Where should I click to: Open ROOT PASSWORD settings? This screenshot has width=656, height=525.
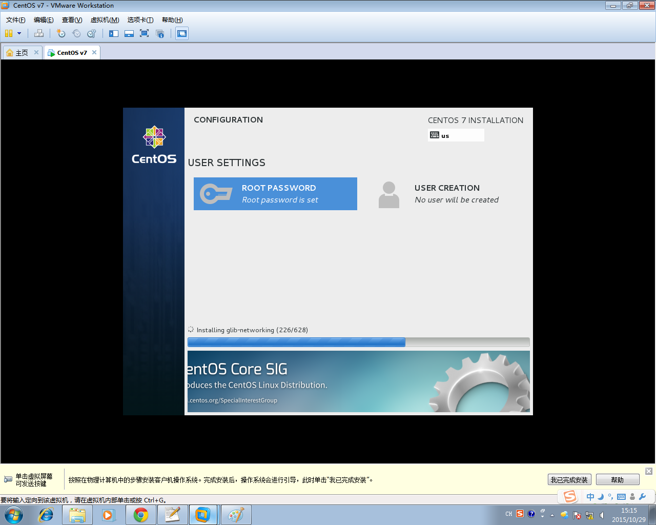pos(275,194)
